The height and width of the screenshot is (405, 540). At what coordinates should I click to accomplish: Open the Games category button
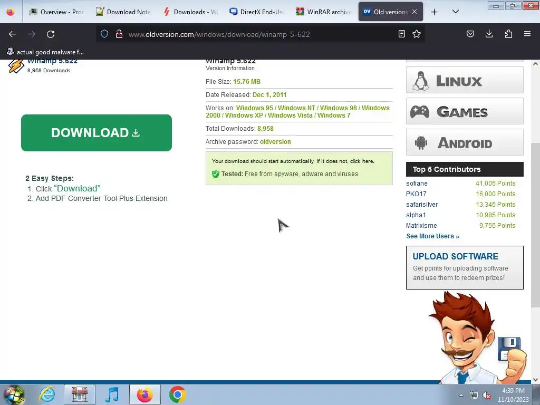[x=465, y=111]
